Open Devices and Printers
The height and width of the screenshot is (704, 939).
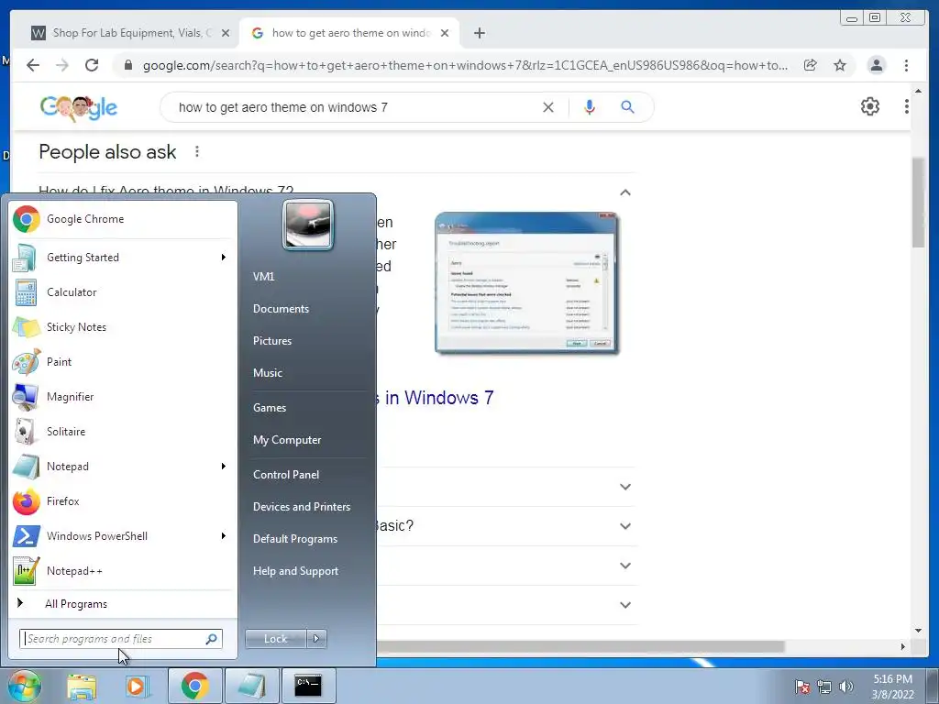coord(302,507)
